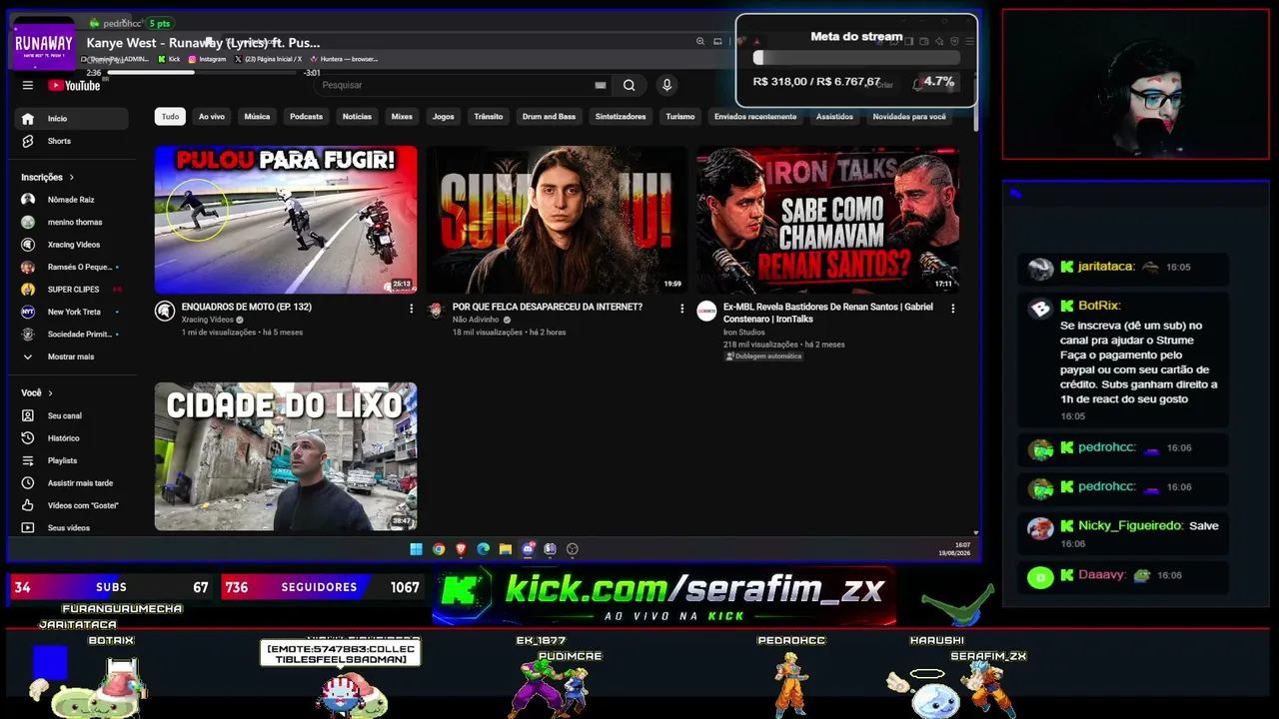This screenshot has height=719, width=1279.
Task: Open File Explorer from the taskbar
Action: coord(506,548)
